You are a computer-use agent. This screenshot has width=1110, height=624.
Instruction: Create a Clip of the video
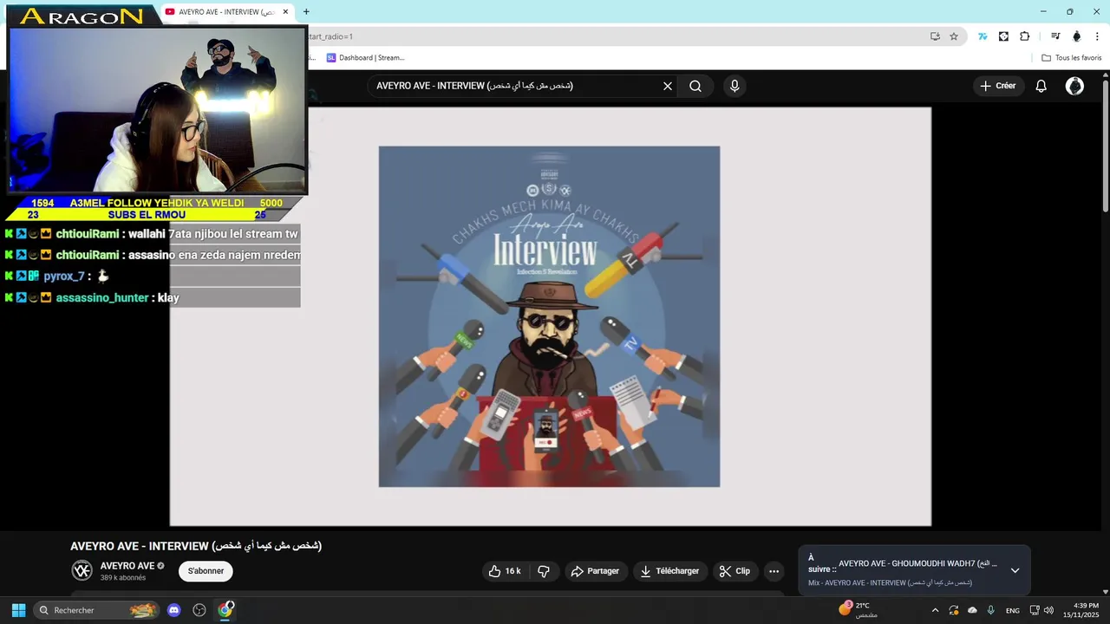click(x=735, y=571)
